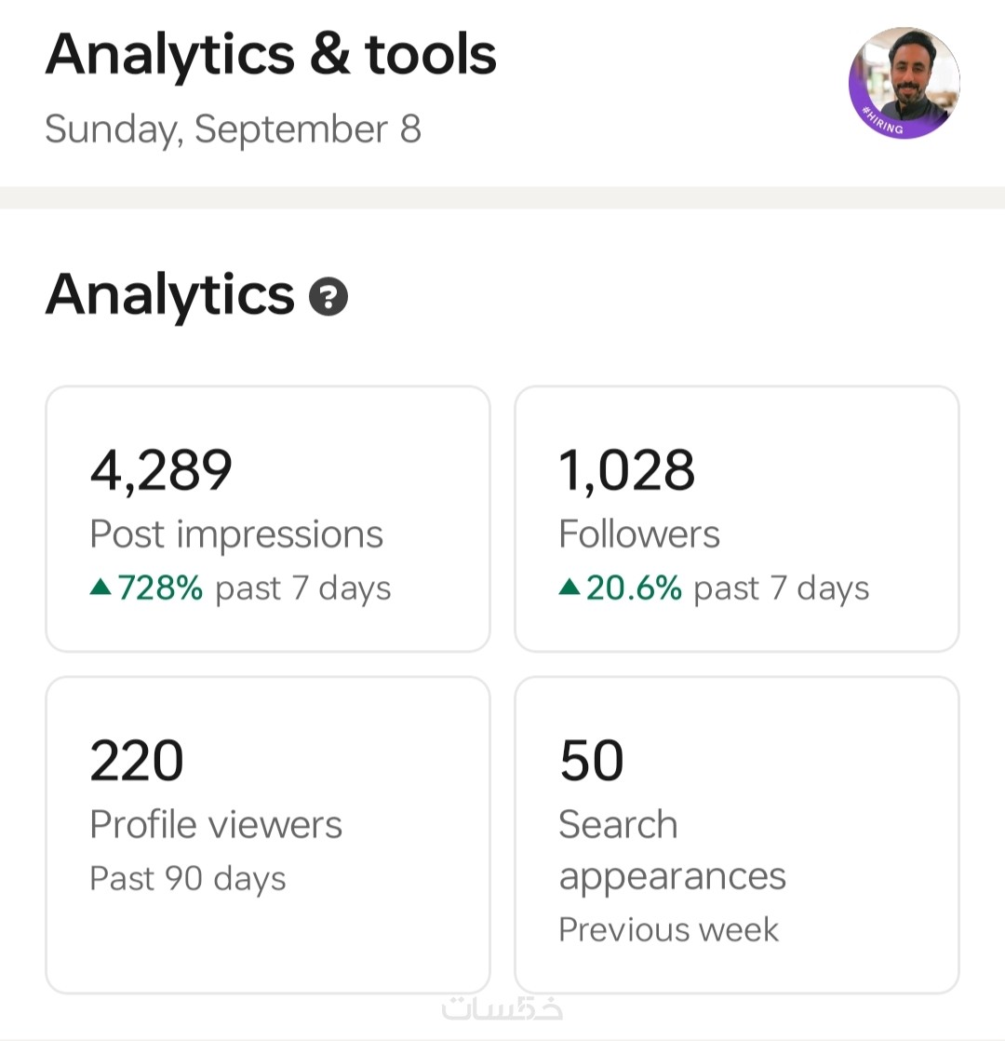
Task: Click the 728% growth percentage
Action: [x=160, y=588]
